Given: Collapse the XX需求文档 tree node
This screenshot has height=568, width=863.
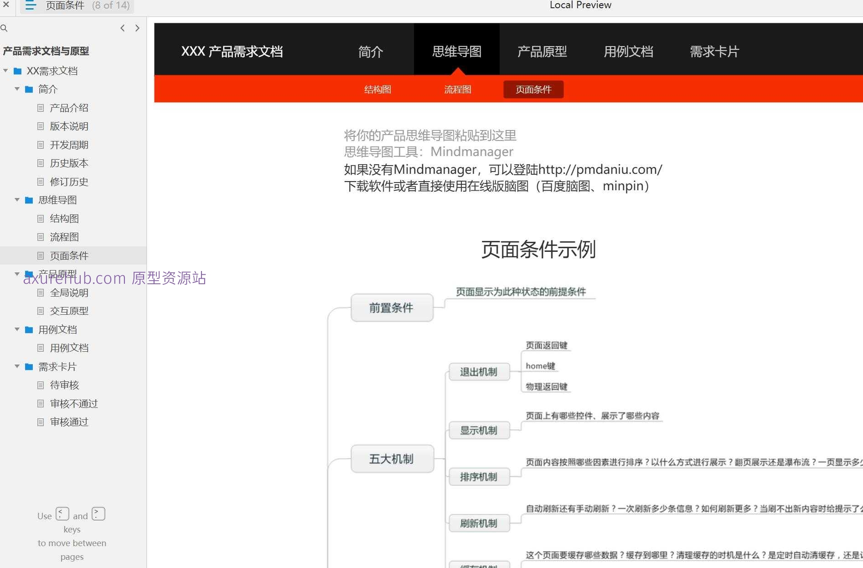Looking at the screenshot, I should point(5,71).
